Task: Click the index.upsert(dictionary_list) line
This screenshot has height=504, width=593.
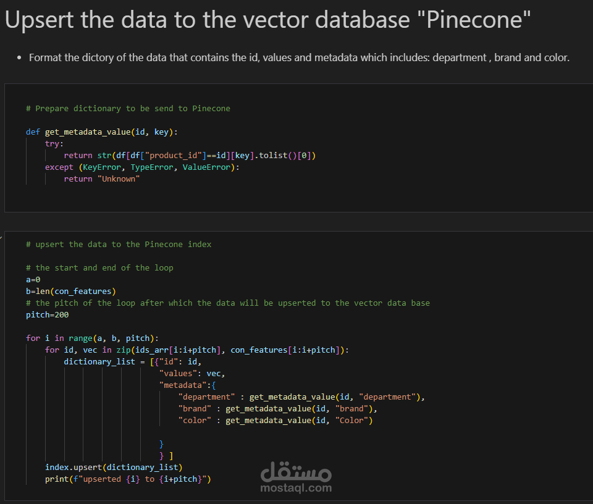Action: (114, 468)
